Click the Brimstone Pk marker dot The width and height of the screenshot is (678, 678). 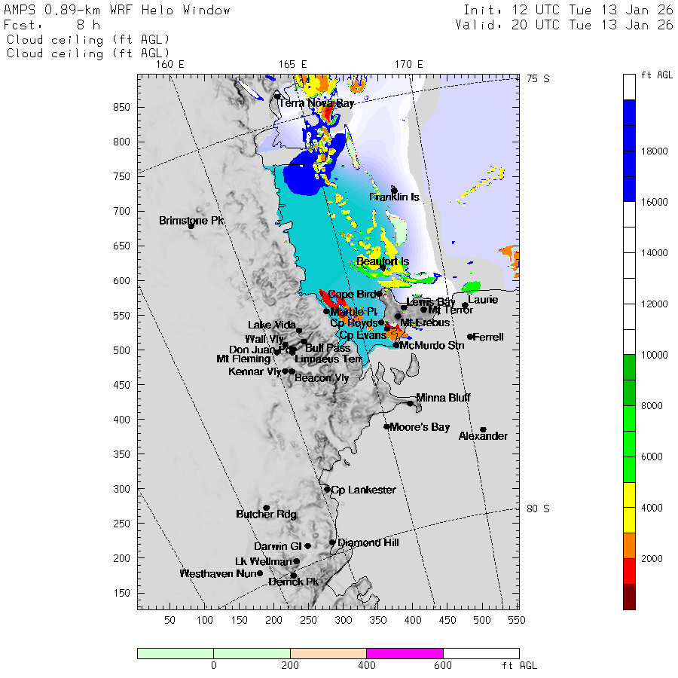coord(191,226)
